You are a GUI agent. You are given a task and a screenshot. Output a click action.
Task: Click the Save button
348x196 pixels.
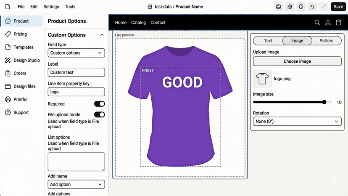(338, 7)
